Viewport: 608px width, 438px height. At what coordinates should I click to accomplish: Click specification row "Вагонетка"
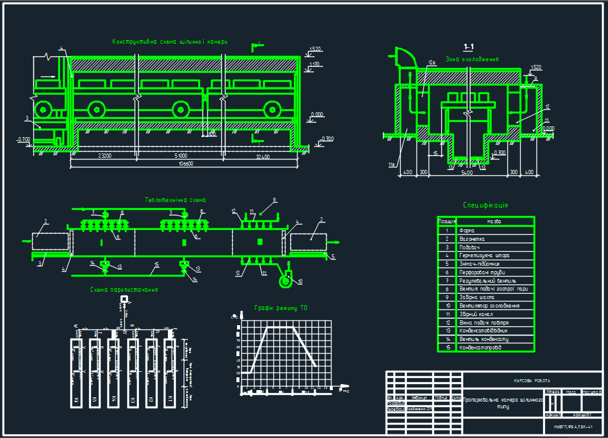click(486, 239)
